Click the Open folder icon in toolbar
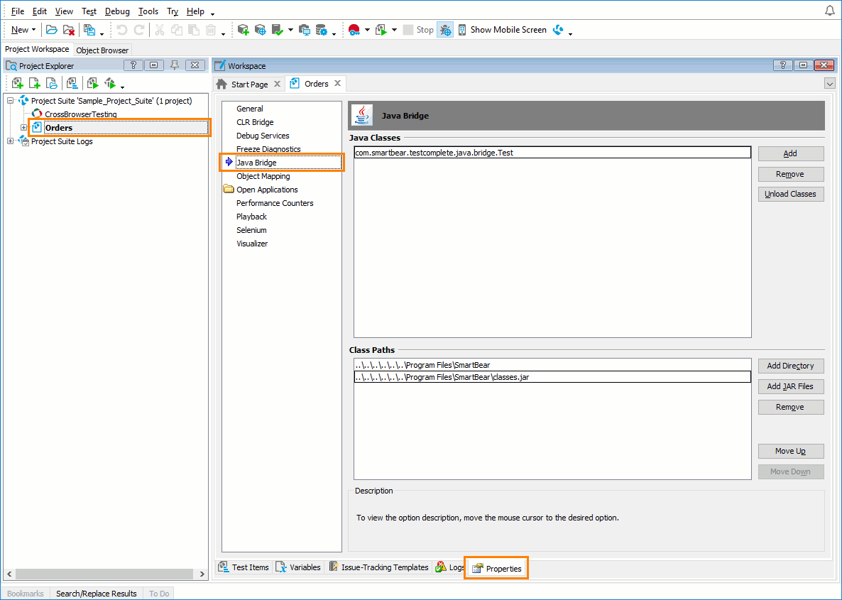Image resolution: width=842 pixels, height=600 pixels. 52,30
